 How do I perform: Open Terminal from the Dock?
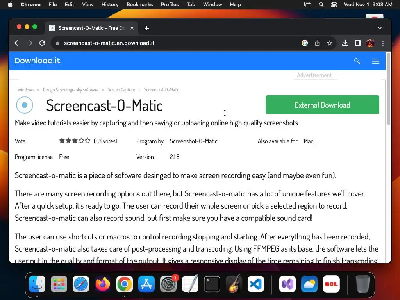212,284
